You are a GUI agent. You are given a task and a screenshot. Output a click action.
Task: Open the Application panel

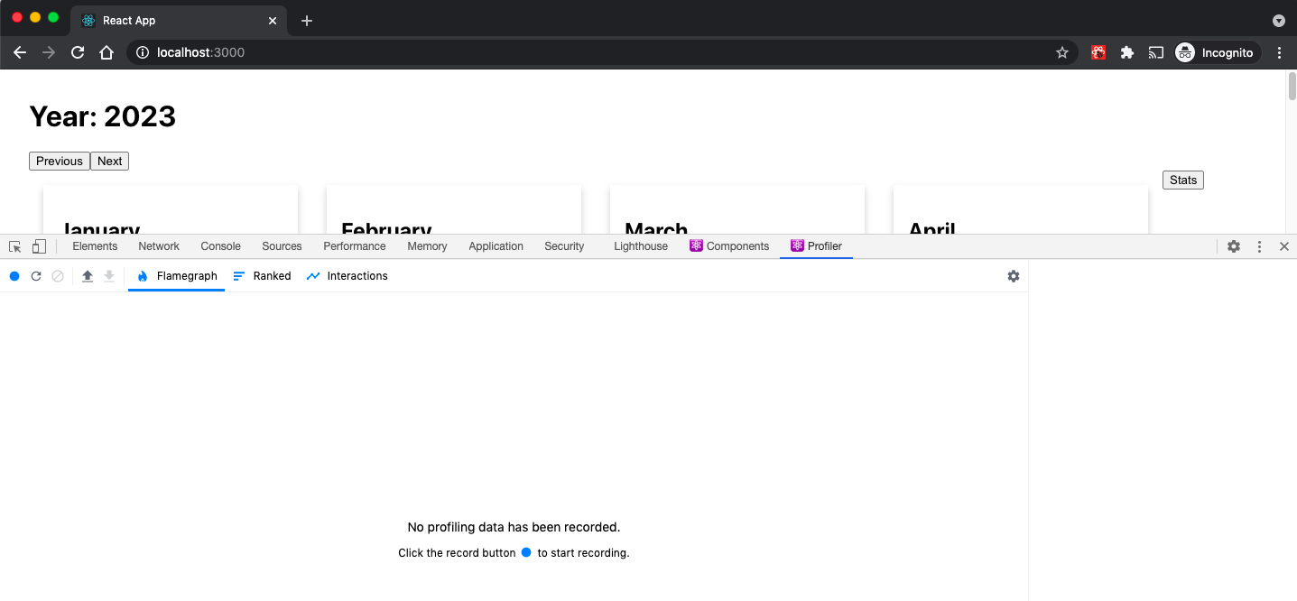[x=496, y=246]
